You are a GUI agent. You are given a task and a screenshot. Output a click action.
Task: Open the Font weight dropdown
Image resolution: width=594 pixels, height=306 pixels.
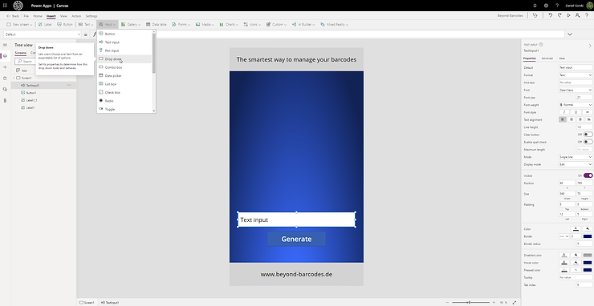[x=576, y=105]
